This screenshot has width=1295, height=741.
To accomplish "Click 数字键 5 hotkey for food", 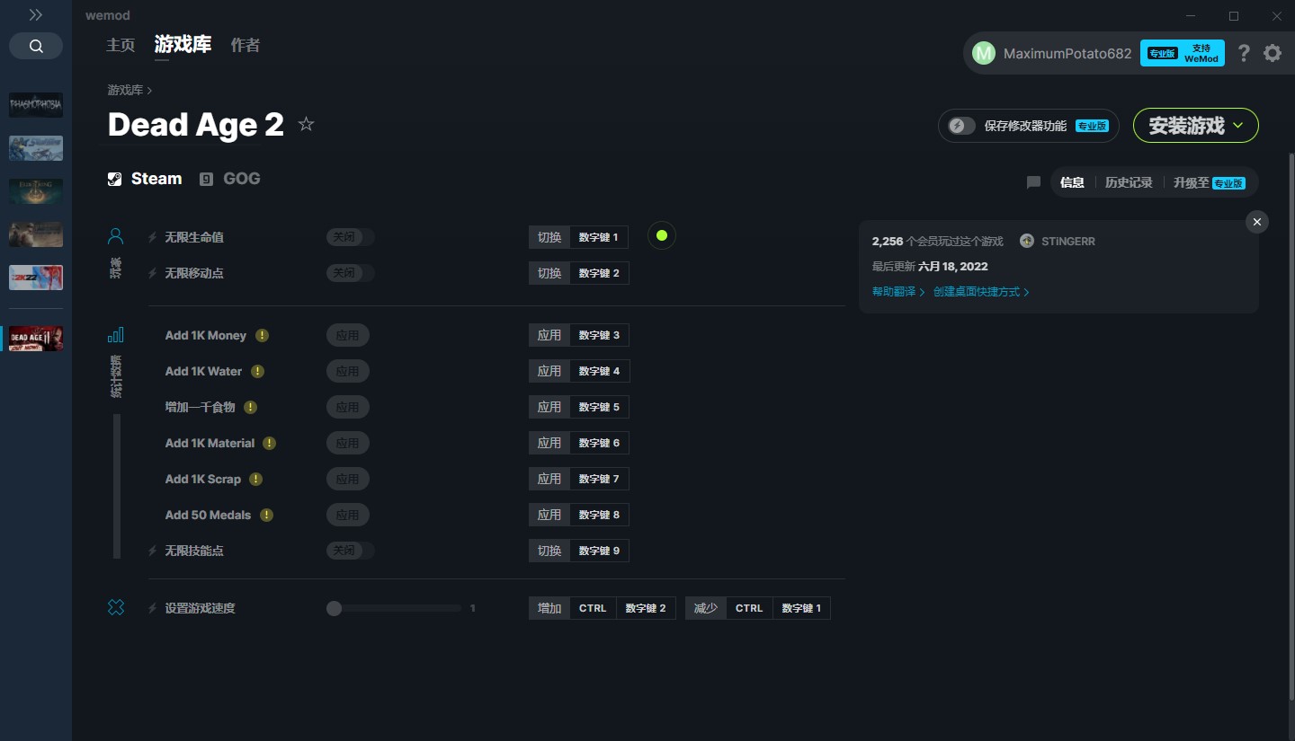I will click(x=599, y=407).
